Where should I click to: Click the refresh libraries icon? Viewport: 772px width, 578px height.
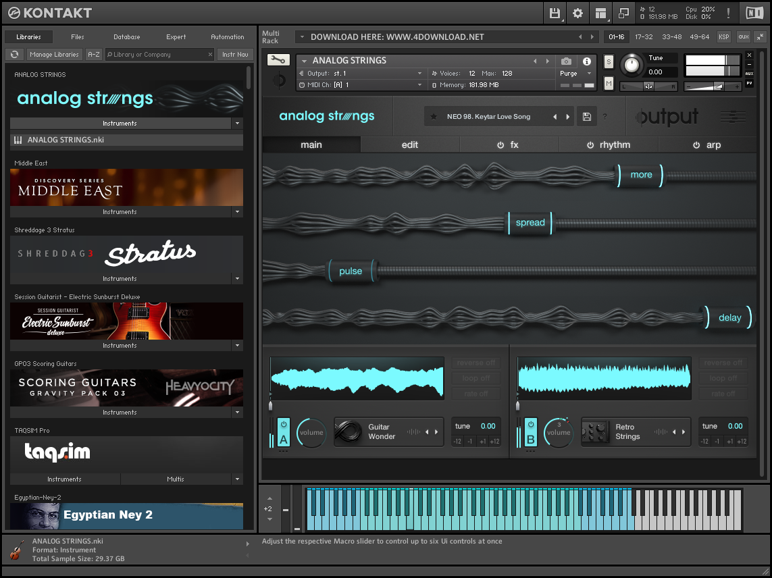point(14,55)
